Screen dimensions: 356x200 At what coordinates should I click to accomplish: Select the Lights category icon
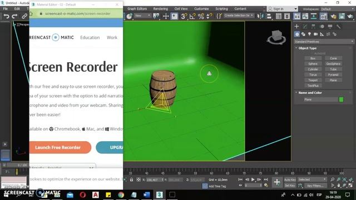[309, 34]
